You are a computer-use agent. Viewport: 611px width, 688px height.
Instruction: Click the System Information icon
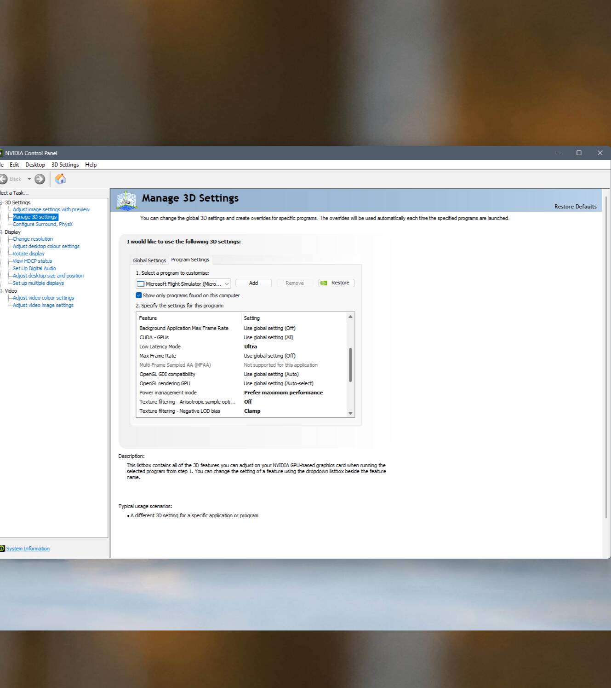2,549
